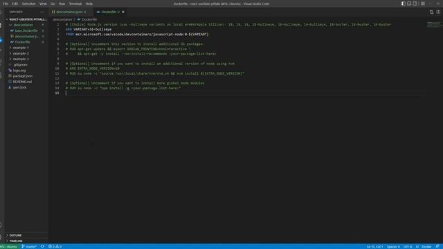443x249 pixels.
Task: Collapse the .devcontainer folder
Action: pos(26,25)
